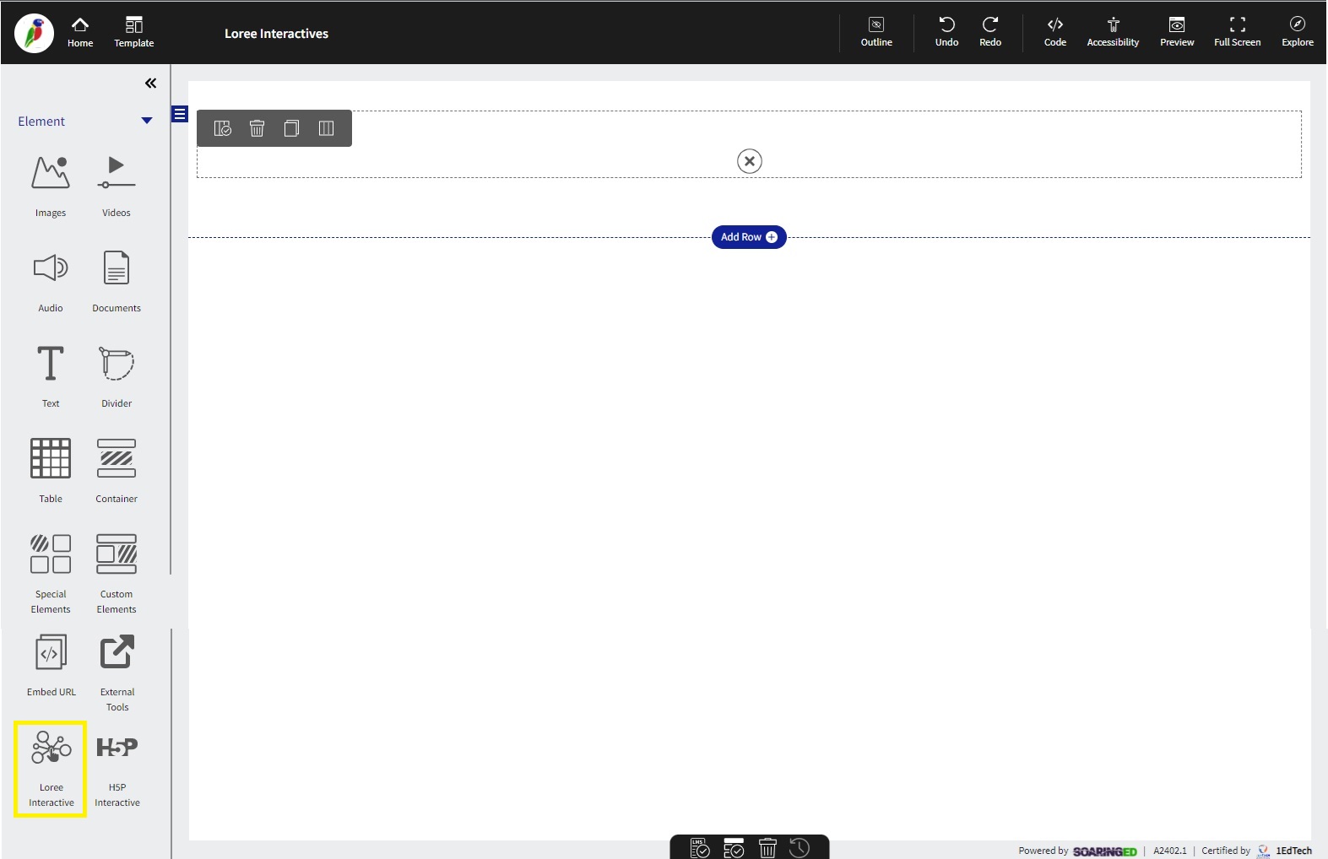Open version history clock icon

coord(800,848)
